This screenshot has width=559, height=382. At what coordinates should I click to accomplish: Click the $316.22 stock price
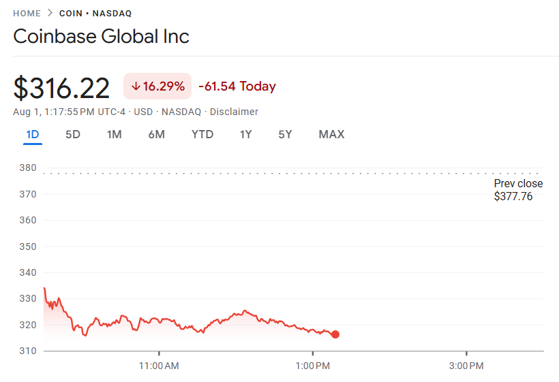pyautogui.click(x=61, y=88)
